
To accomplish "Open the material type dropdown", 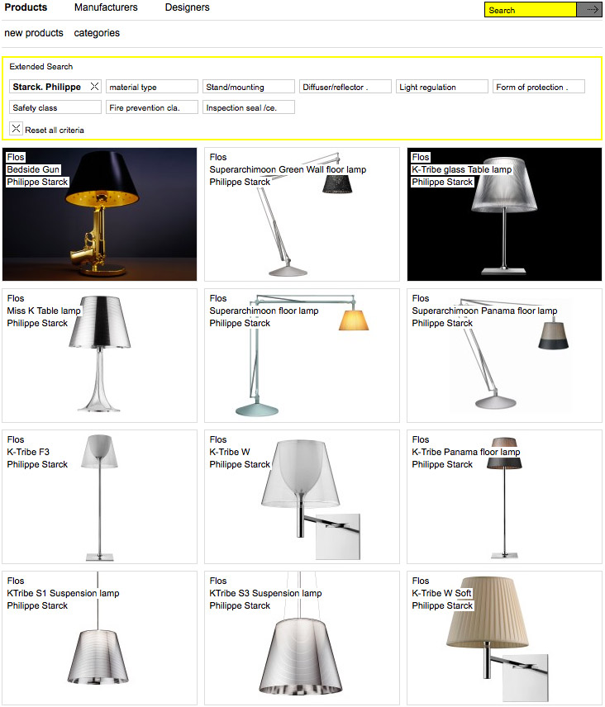I will click(152, 87).
